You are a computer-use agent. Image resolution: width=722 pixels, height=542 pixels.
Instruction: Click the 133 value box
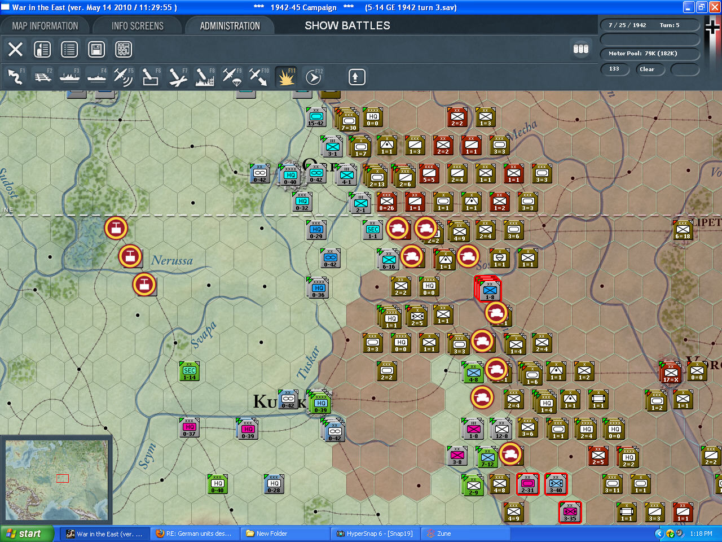616,69
